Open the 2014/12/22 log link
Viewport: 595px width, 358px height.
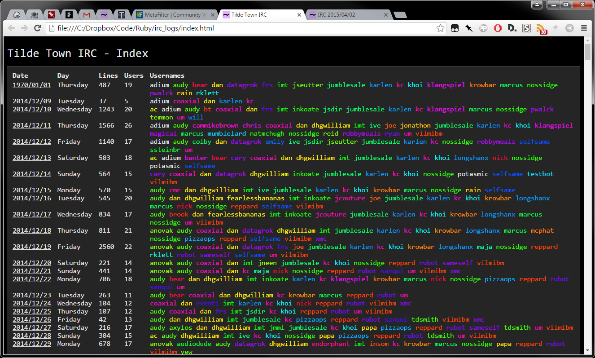[32, 279]
